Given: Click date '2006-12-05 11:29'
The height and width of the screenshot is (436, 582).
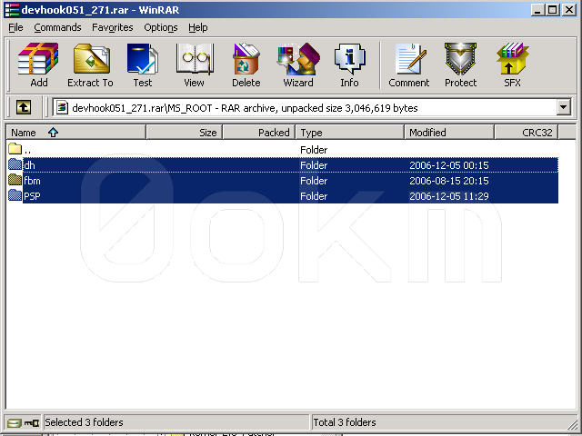Looking at the screenshot, I should [x=448, y=196].
